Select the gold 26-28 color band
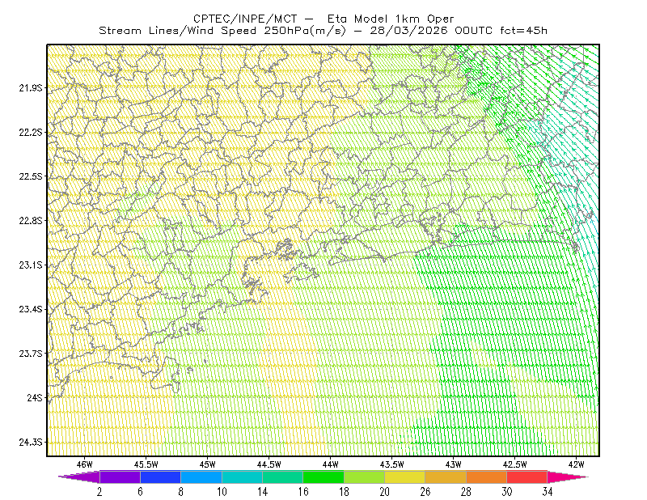647x500 pixels. pos(446,477)
